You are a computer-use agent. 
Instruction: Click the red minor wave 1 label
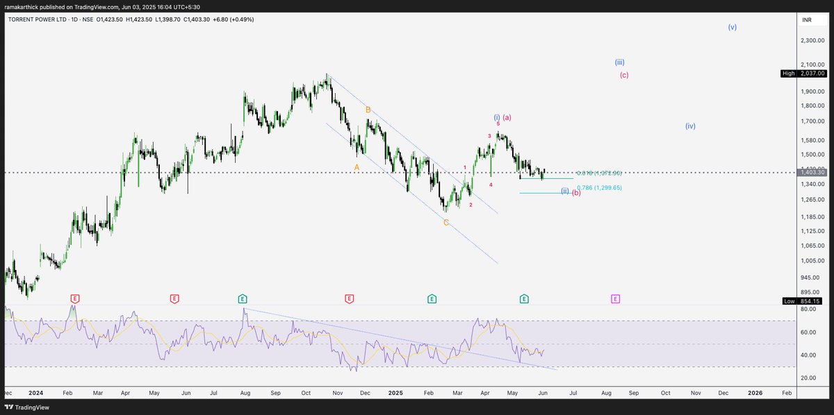pos(465,168)
